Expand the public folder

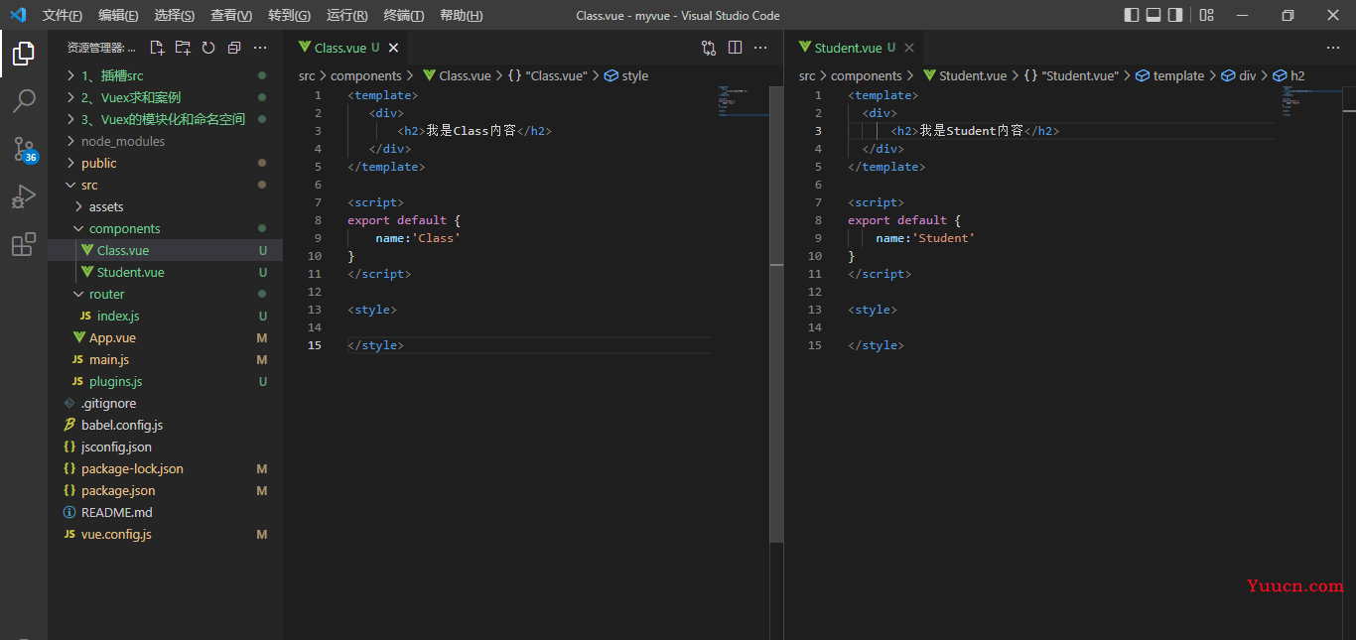pyautogui.click(x=165, y=163)
